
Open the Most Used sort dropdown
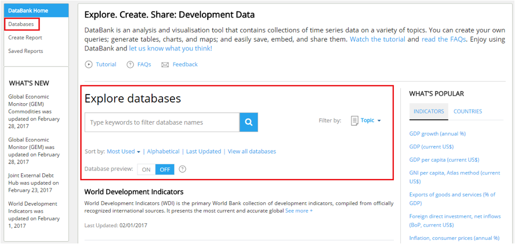click(124, 151)
